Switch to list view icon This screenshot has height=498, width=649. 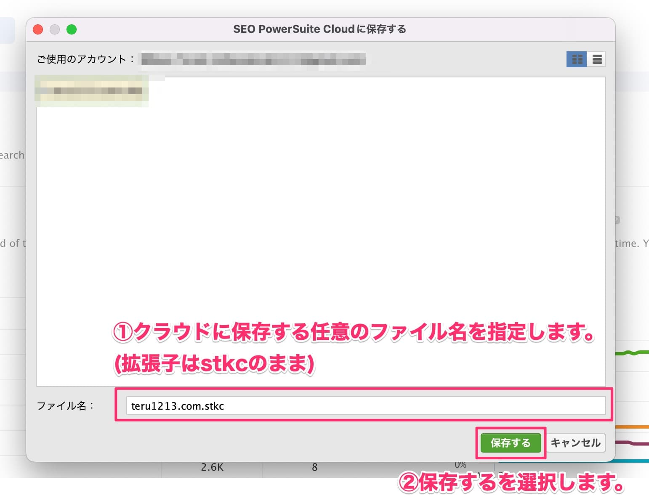point(596,59)
